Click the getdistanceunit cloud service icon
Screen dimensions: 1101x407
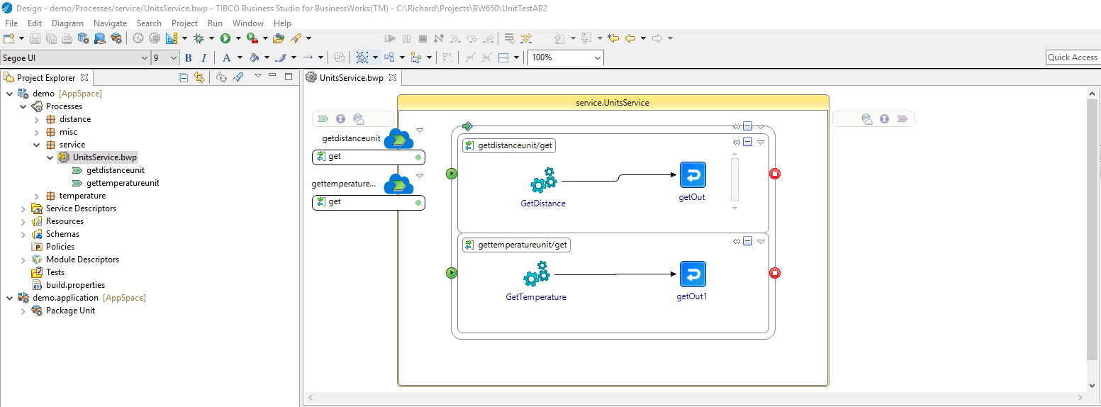398,139
